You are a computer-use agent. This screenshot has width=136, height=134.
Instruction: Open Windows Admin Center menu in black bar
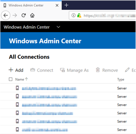27,27
